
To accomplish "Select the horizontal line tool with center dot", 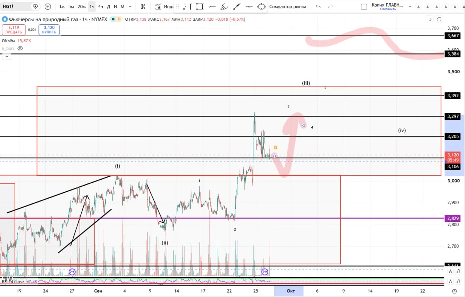I will (249, 7).
